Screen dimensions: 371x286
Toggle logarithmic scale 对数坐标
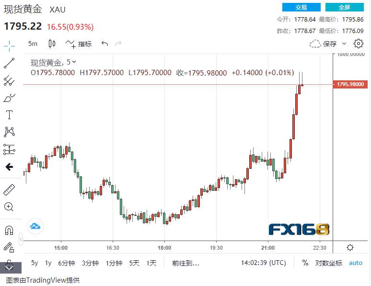pos(329,263)
